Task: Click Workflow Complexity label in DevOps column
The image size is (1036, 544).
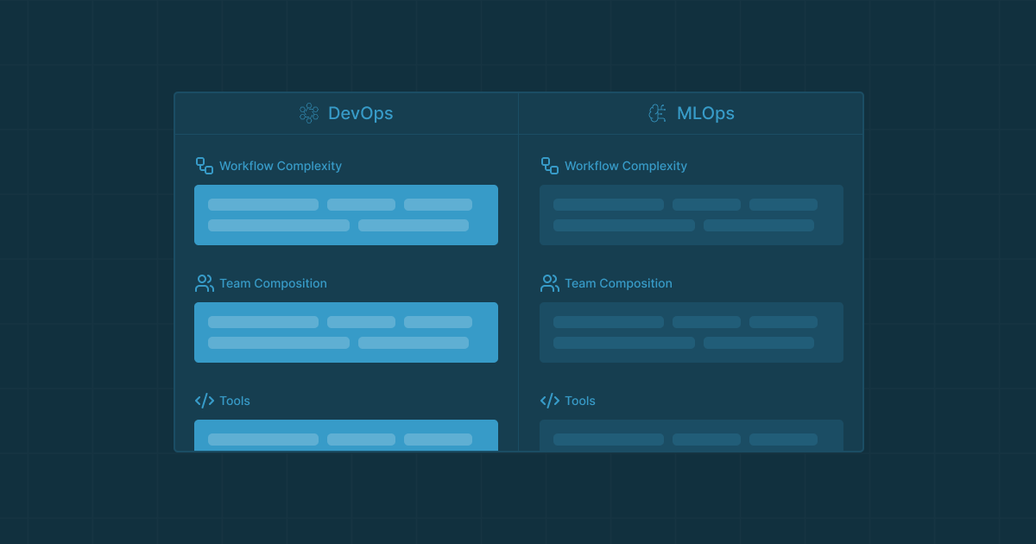Action: [281, 166]
